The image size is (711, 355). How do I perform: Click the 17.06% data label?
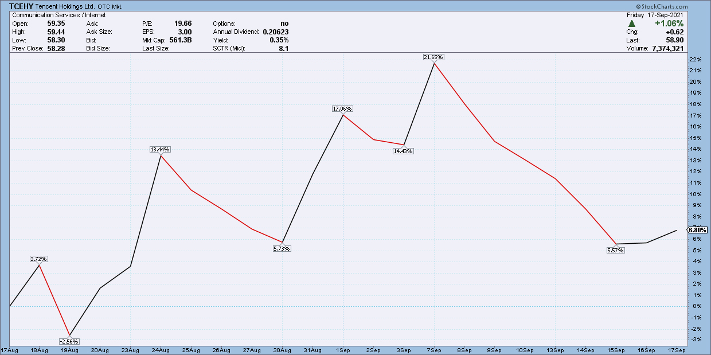pyautogui.click(x=342, y=109)
